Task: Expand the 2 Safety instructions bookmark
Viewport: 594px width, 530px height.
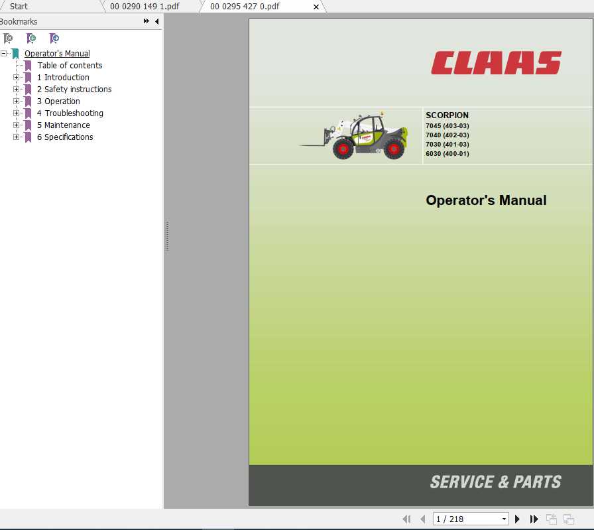Action: click(16, 89)
